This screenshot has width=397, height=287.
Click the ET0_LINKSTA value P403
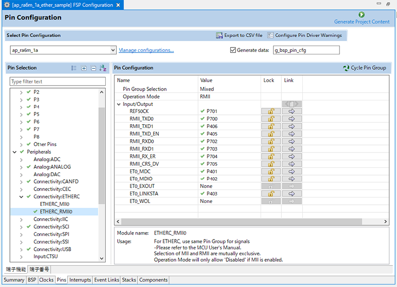(x=212, y=193)
